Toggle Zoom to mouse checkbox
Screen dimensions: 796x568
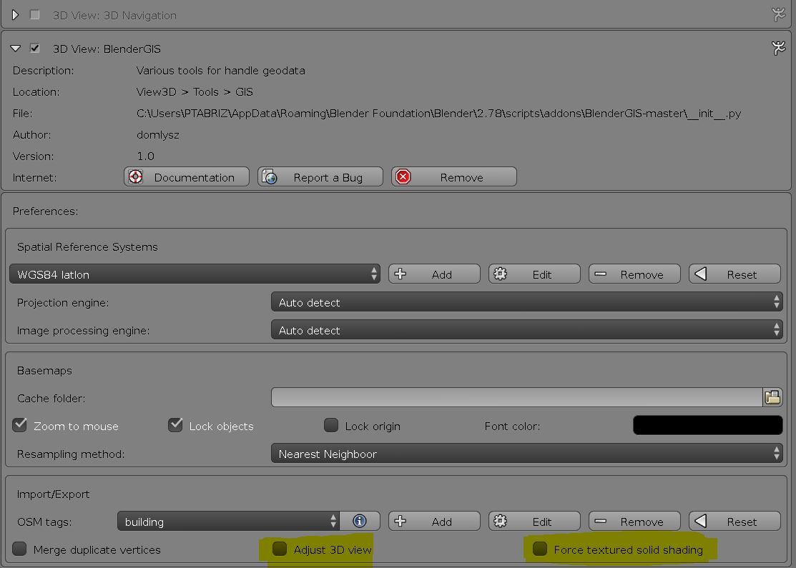[20, 425]
